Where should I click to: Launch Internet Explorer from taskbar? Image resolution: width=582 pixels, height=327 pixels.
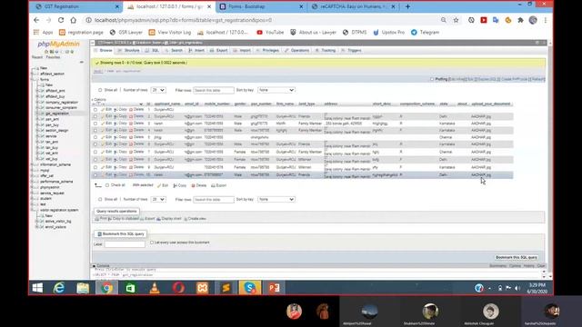[x=59, y=288]
